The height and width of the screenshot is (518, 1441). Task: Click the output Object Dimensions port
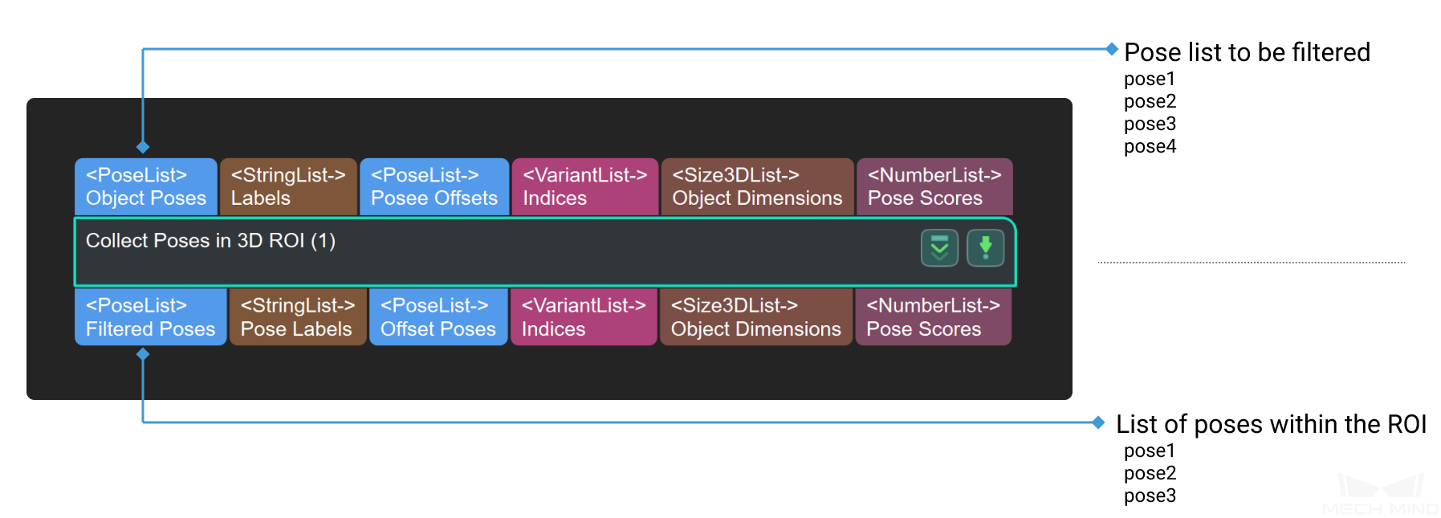[x=756, y=317]
